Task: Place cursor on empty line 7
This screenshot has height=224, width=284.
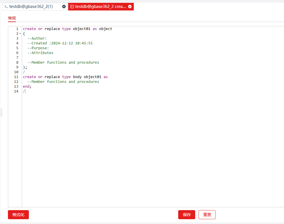Action: click(x=85, y=58)
